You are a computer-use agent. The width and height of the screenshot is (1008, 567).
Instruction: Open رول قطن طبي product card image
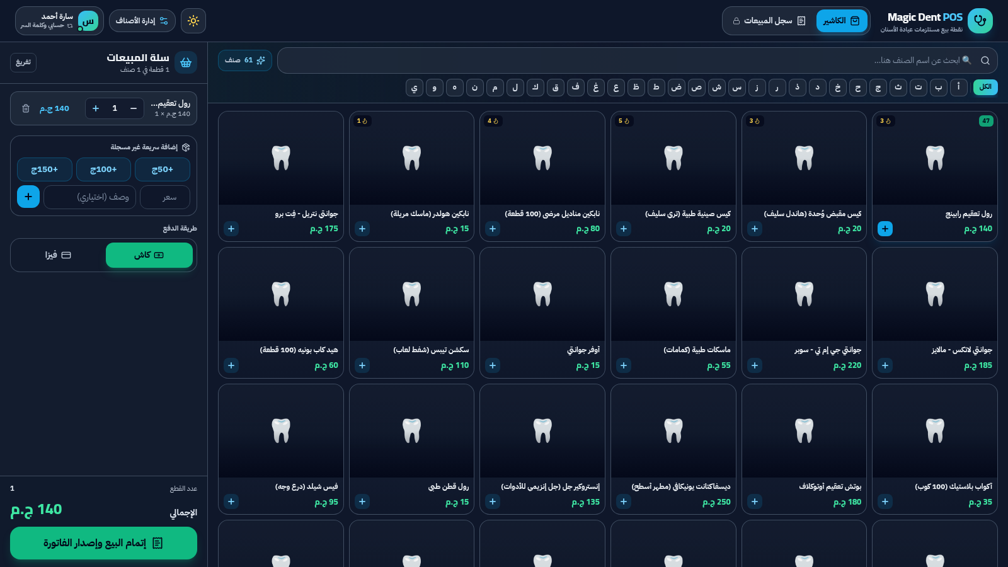click(x=411, y=431)
